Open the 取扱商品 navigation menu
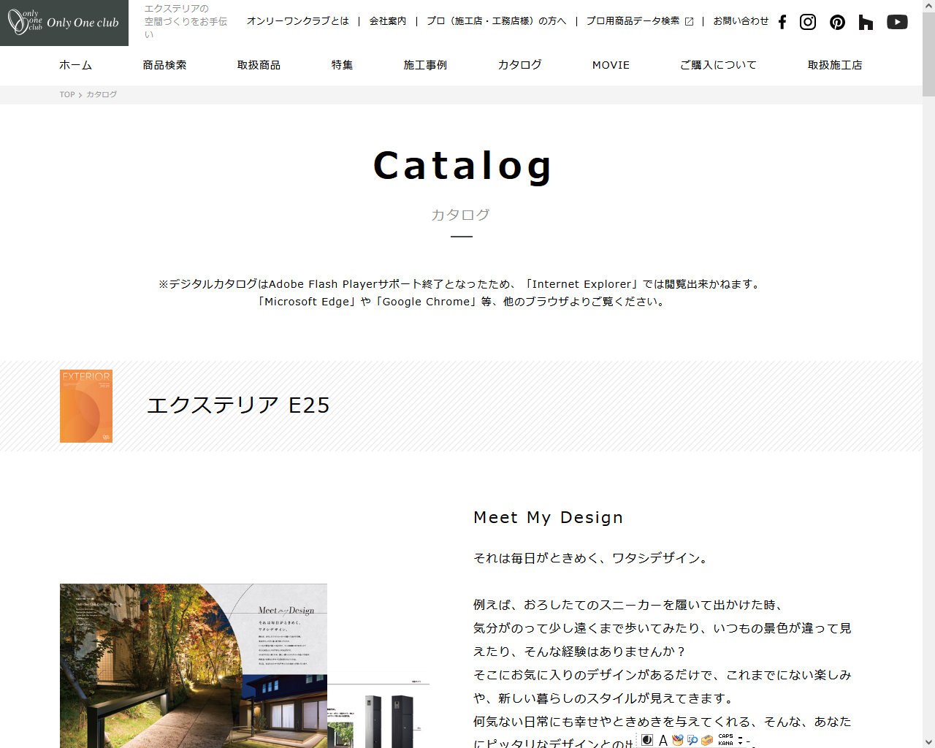 [259, 65]
